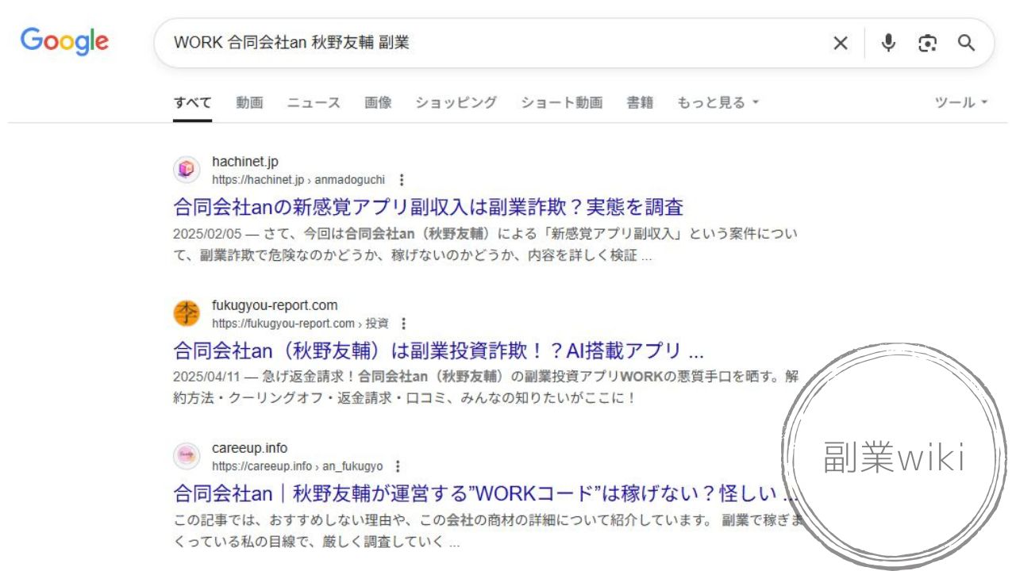Image resolution: width=1016 pixels, height=571 pixels.
Task: Open the three-dot menu for fukugyou-report.com result
Action: tap(404, 324)
